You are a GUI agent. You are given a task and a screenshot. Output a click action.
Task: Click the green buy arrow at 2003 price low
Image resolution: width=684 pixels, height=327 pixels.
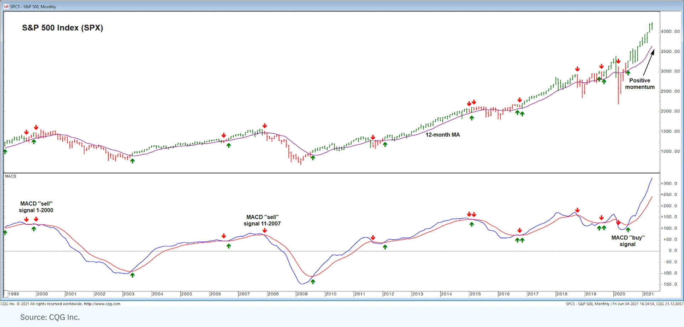pos(133,161)
